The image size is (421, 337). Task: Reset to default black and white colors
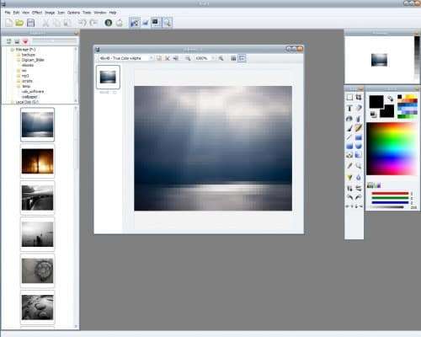point(373,114)
